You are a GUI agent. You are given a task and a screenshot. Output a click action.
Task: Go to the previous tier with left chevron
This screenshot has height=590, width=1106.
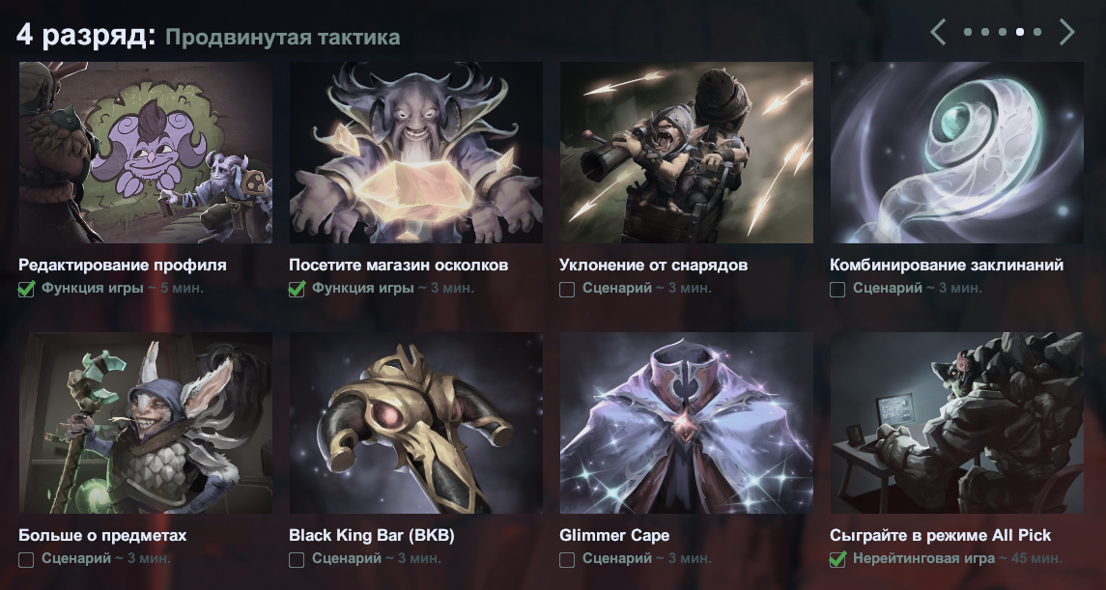[937, 32]
